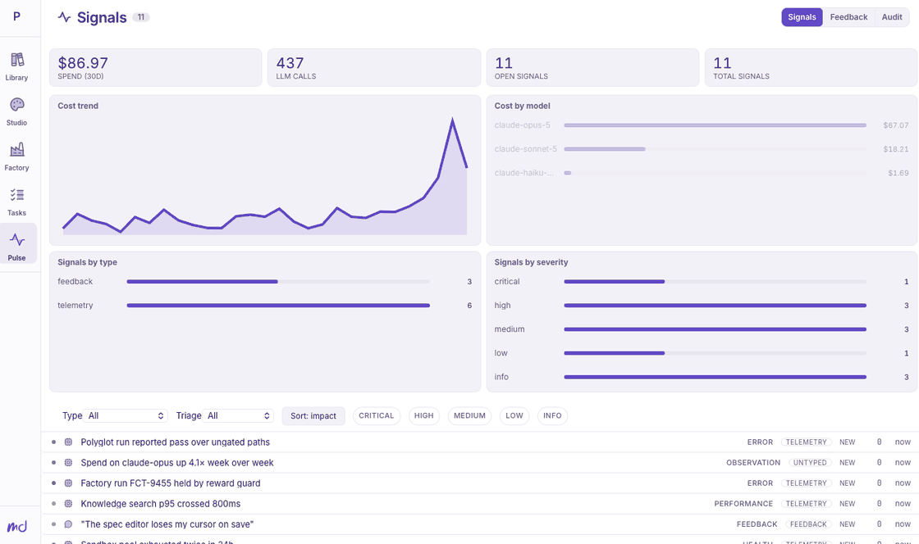Toggle the INFO severity filter
919x544 pixels.
pyautogui.click(x=552, y=416)
